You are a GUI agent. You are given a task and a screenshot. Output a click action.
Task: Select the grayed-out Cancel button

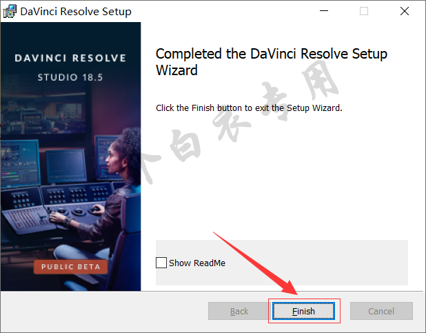click(381, 311)
